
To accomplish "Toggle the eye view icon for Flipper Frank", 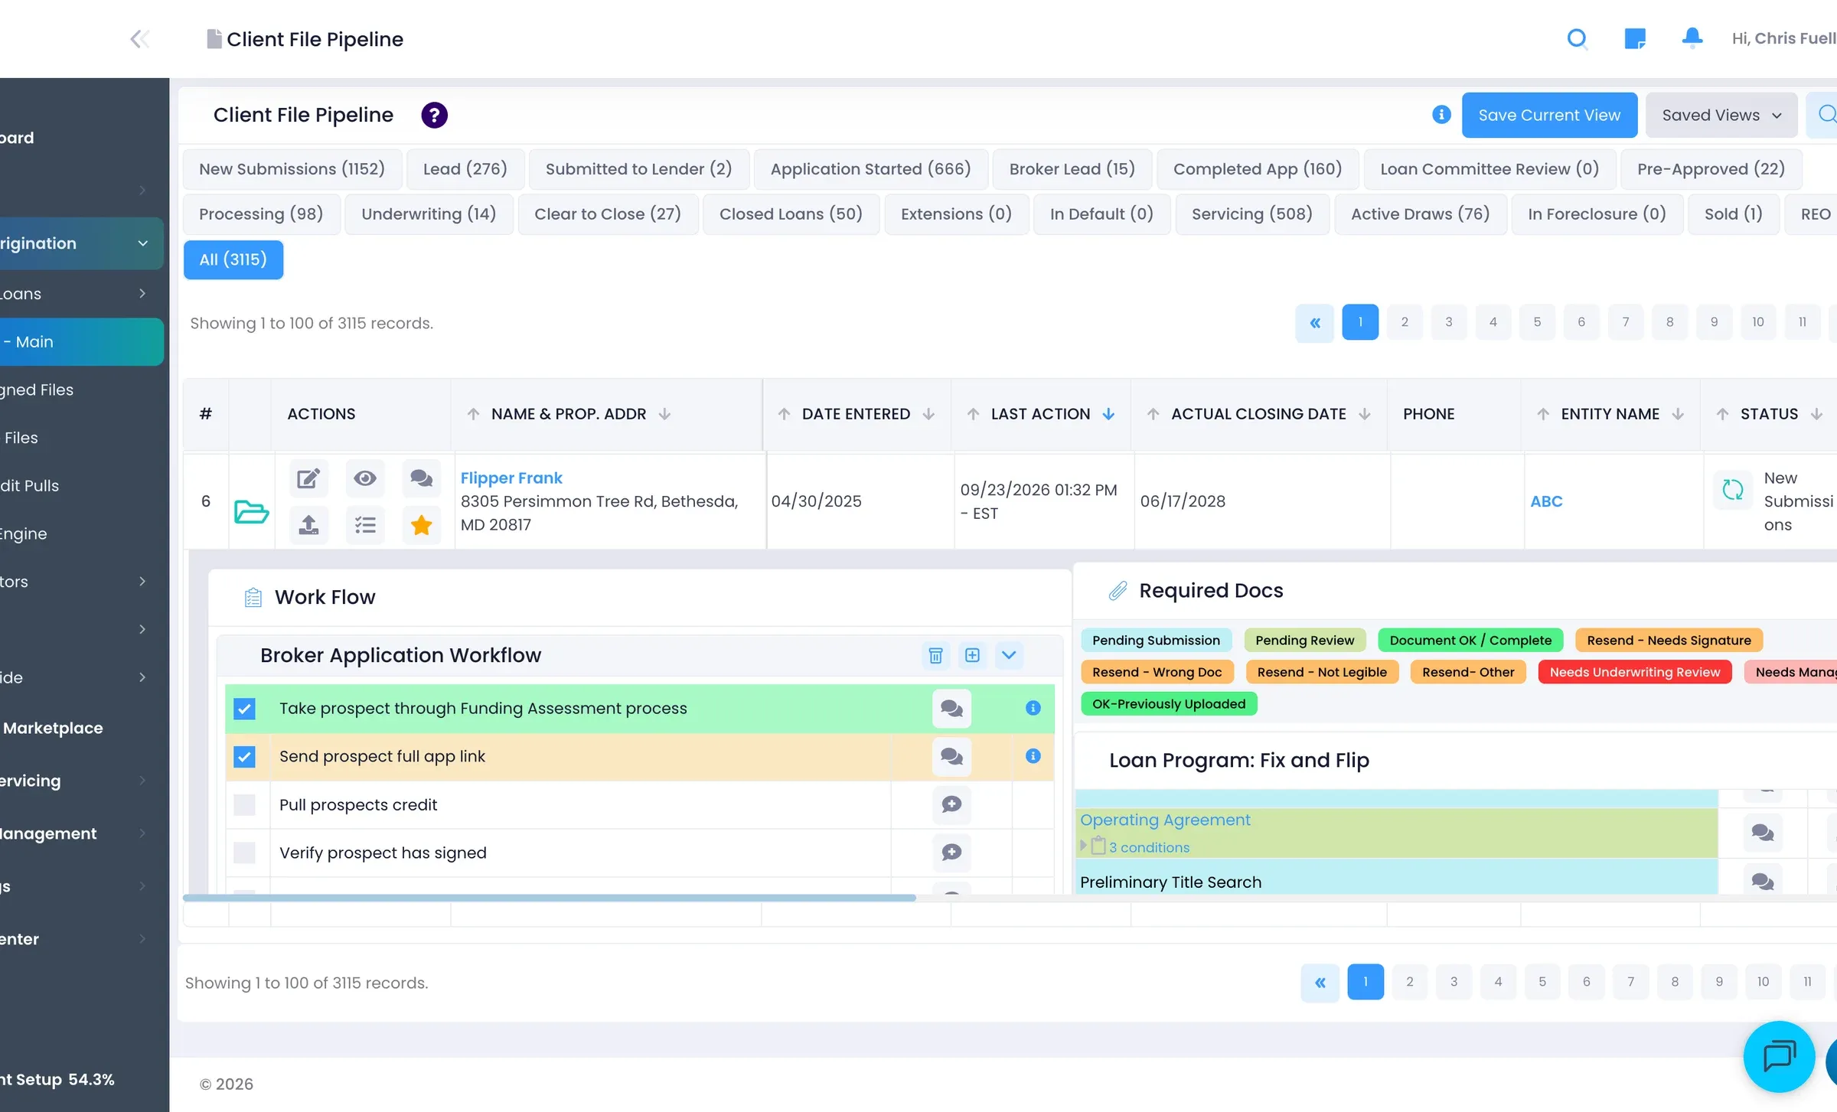I will pyautogui.click(x=365, y=479).
